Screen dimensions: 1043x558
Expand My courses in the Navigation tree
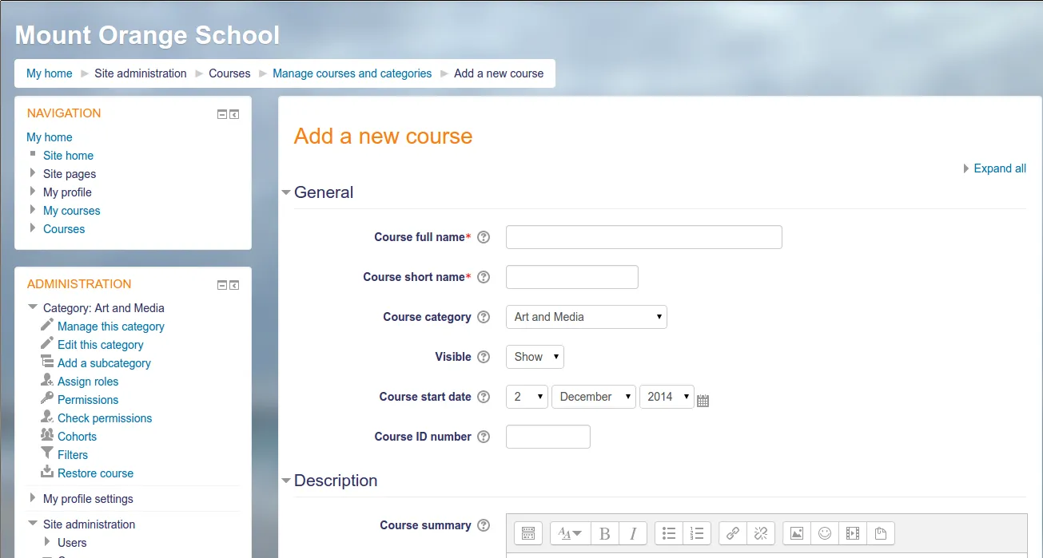[x=33, y=211]
